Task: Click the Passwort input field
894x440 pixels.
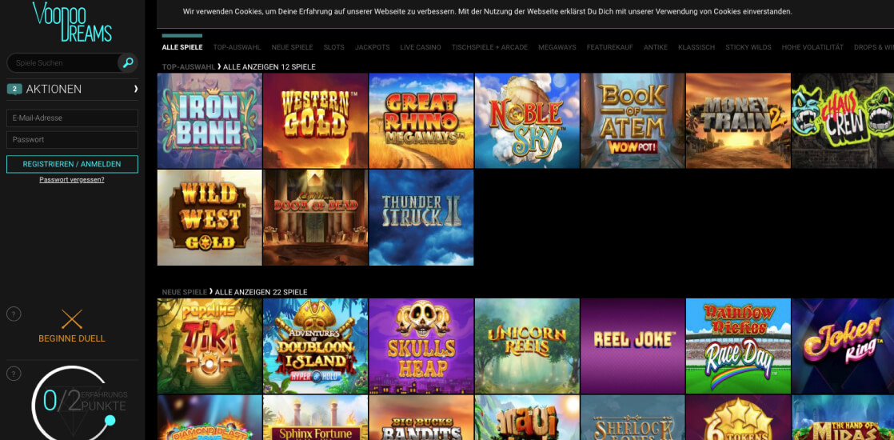Action: 72,140
